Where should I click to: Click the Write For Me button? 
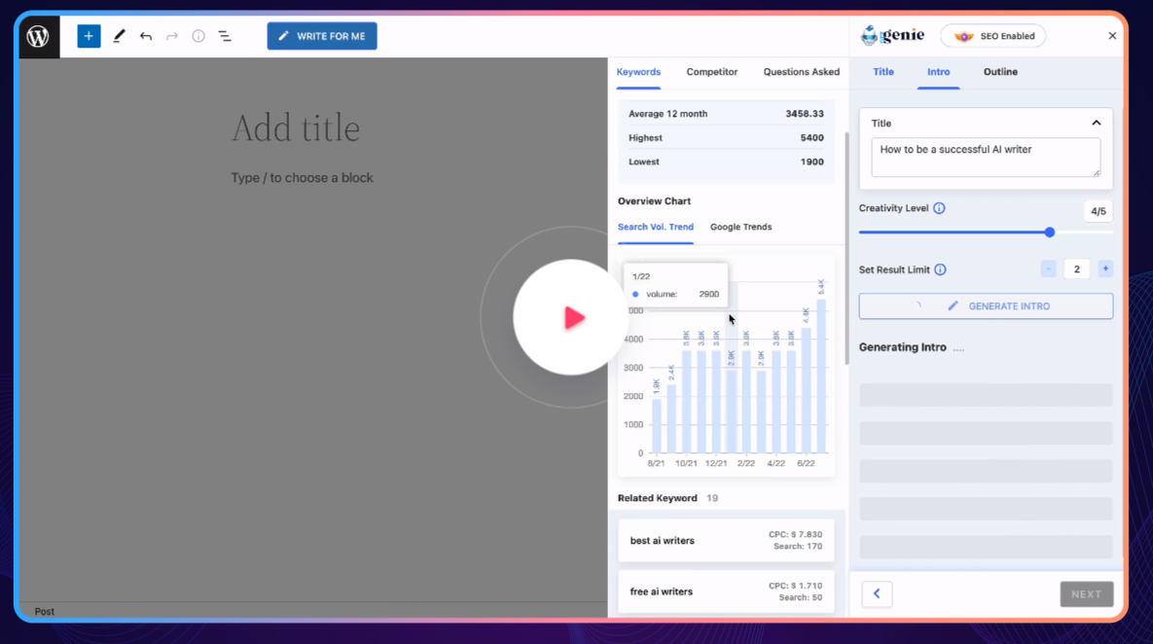click(x=322, y=36)
